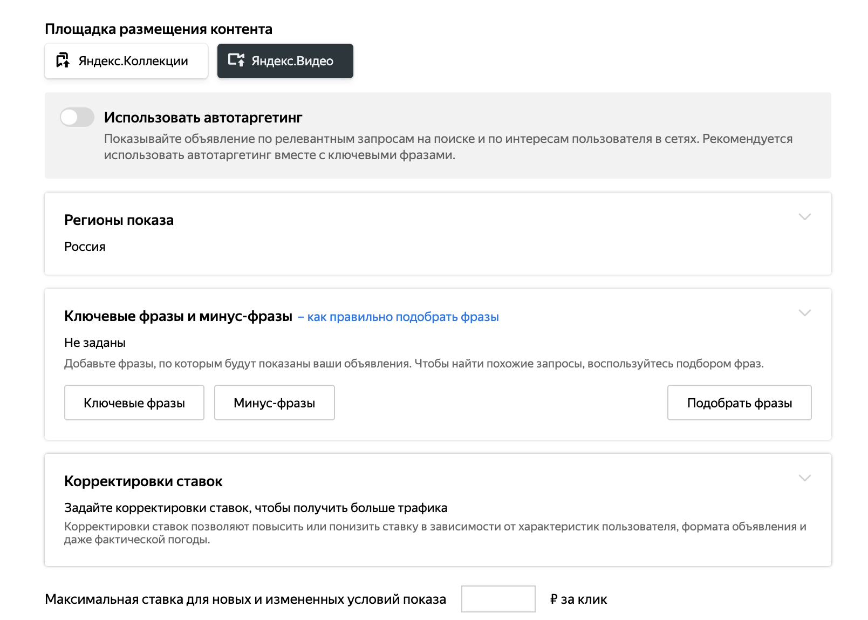Click the "Не заданы" phrases status text
Viewport: 868px width, 620px height.
[95, 343]
